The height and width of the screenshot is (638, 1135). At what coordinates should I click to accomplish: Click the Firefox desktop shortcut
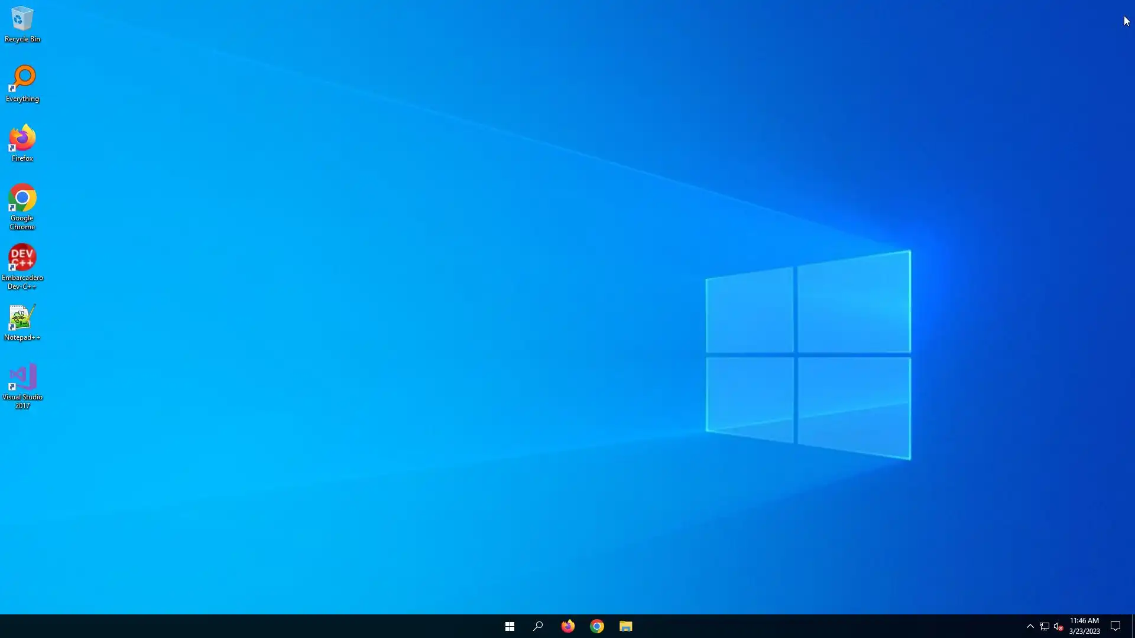click(x=22, y=138)
